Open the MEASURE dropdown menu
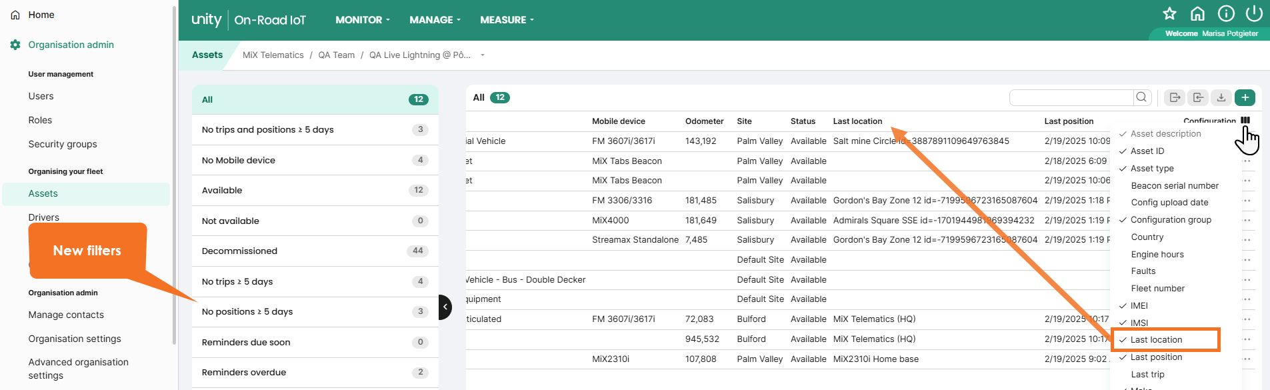This screenshot has width=1270, height=390. (x=507, y=20)
